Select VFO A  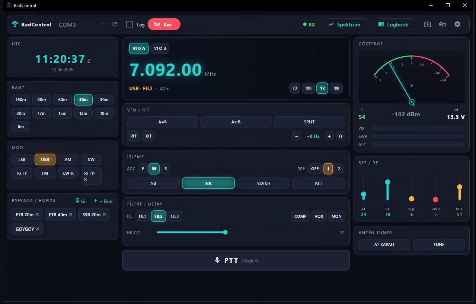coord(139,48)
